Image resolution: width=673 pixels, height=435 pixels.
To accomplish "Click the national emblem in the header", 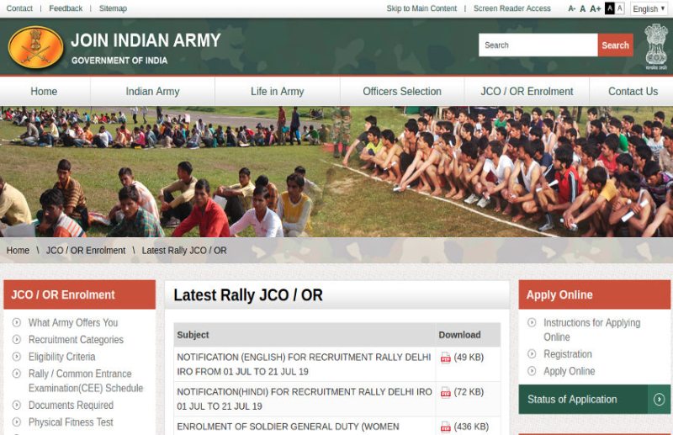I will coord(656,45).
